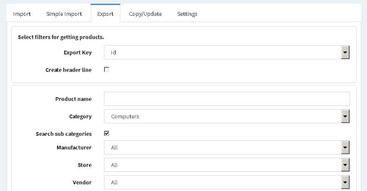Image resolution: width=367 pixels, height=191 pixels.
Task: Click the Product name text field
Action: [227, 99]
